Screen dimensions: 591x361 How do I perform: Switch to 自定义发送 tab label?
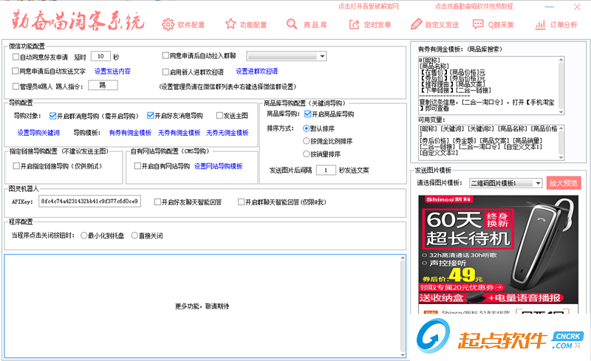coord(442,25)
